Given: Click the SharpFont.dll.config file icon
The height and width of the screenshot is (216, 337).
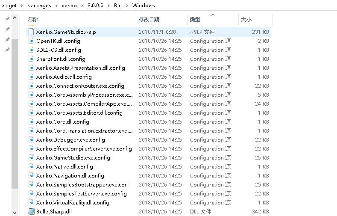Looking at the screenshot, I should (31, 59).
